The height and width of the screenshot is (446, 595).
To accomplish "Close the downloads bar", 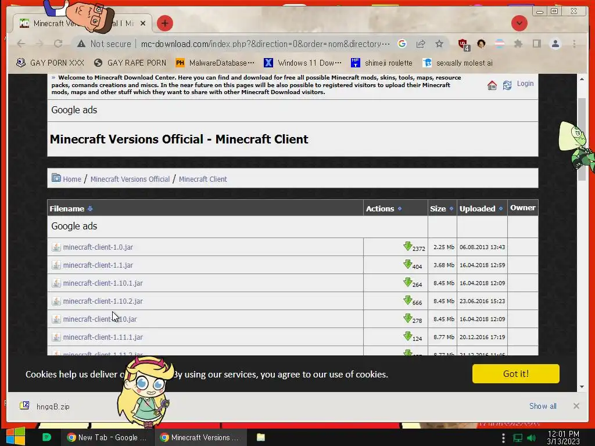I will point(576,406).
